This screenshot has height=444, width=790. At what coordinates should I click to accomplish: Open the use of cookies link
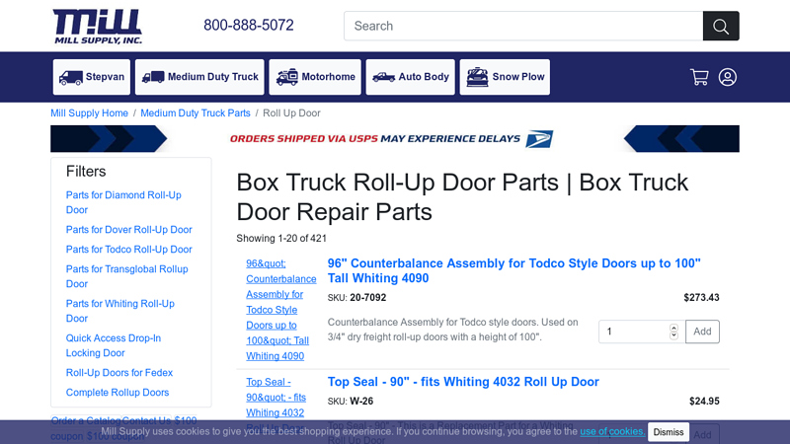tap(612, 431)
